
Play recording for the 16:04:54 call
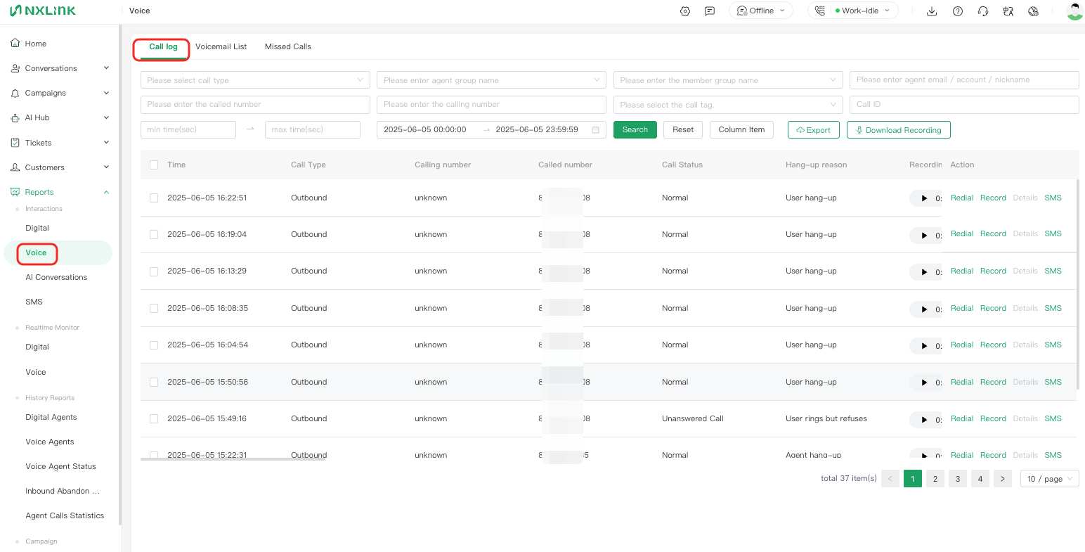[924, 346]
